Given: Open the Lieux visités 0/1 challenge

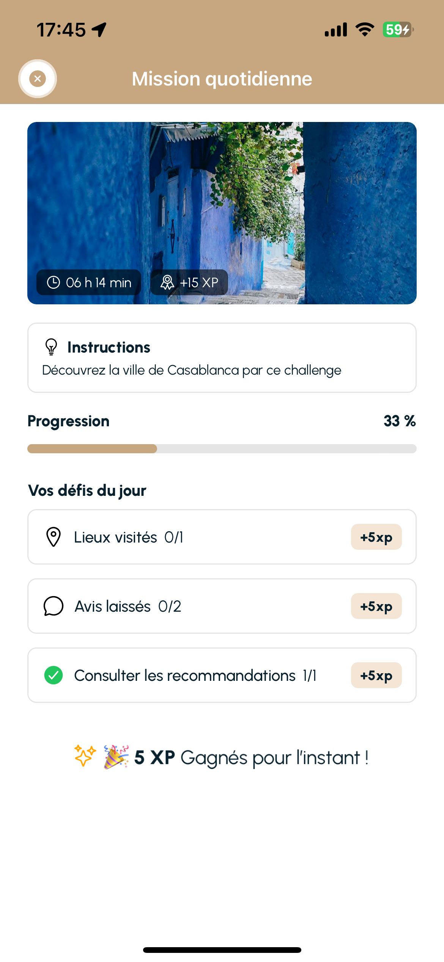Looking at the screenshot, I should [222, 537].
